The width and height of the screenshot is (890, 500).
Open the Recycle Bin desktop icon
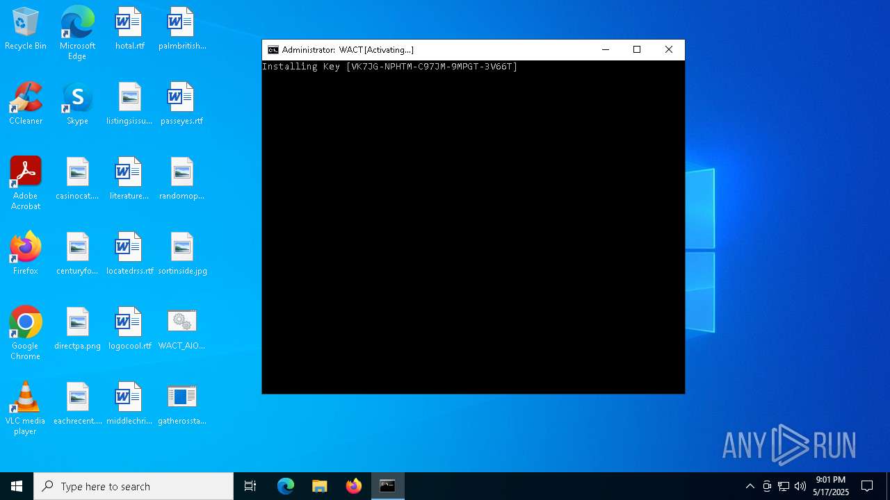pos(26,29)
